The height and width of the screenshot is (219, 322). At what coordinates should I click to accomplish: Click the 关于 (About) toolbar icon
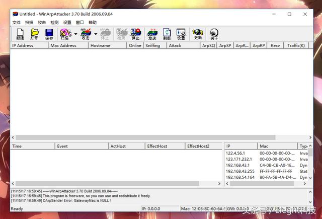(x=214, y=34)
